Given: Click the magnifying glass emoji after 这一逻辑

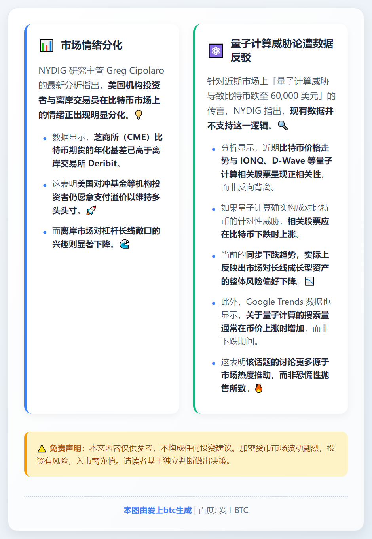Looking at the screenshot, I should (x=283, y=125).
